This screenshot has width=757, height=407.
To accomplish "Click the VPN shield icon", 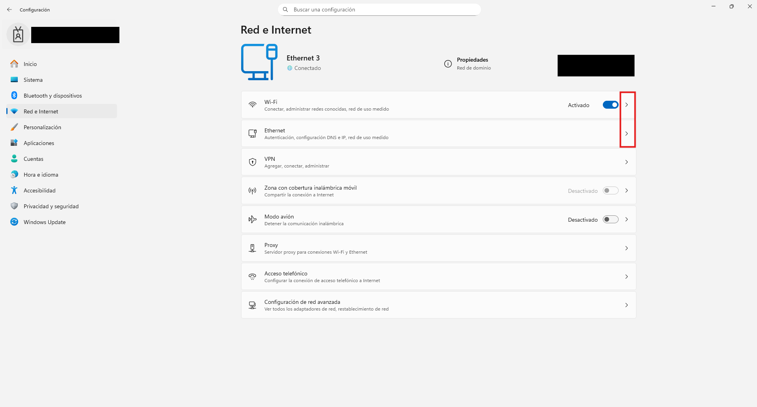I will click(252, 162).
